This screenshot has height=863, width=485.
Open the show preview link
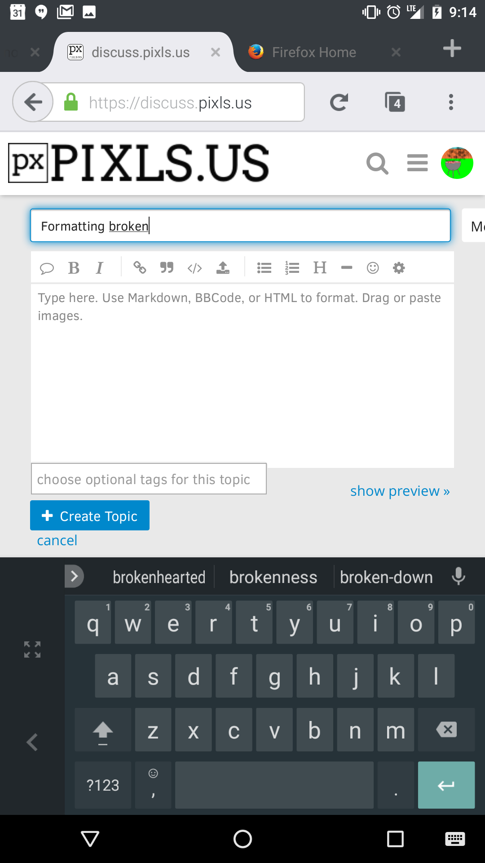pyautogui.click(x=399, y=491)
